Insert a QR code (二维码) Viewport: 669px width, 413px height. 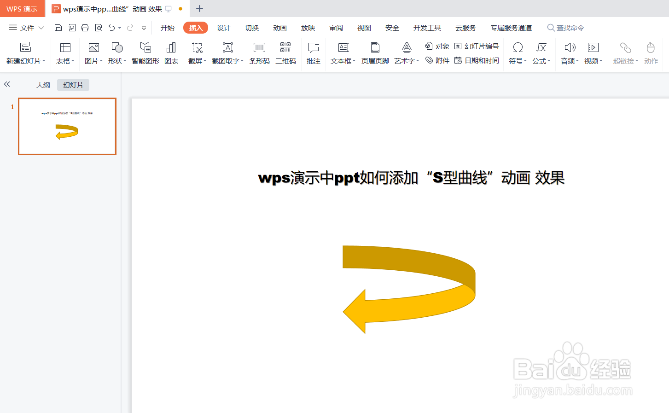tap(285, 47)
